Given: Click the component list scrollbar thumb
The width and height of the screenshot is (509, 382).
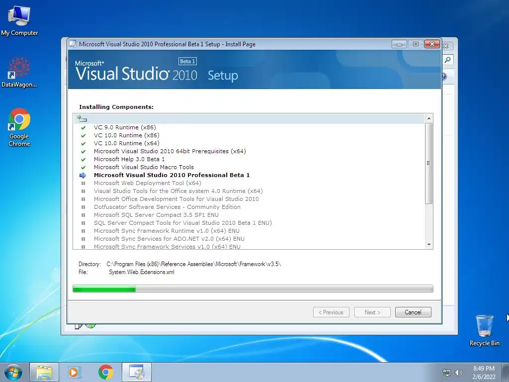Looking at the screenshot, I should click(x=429, y=163).
